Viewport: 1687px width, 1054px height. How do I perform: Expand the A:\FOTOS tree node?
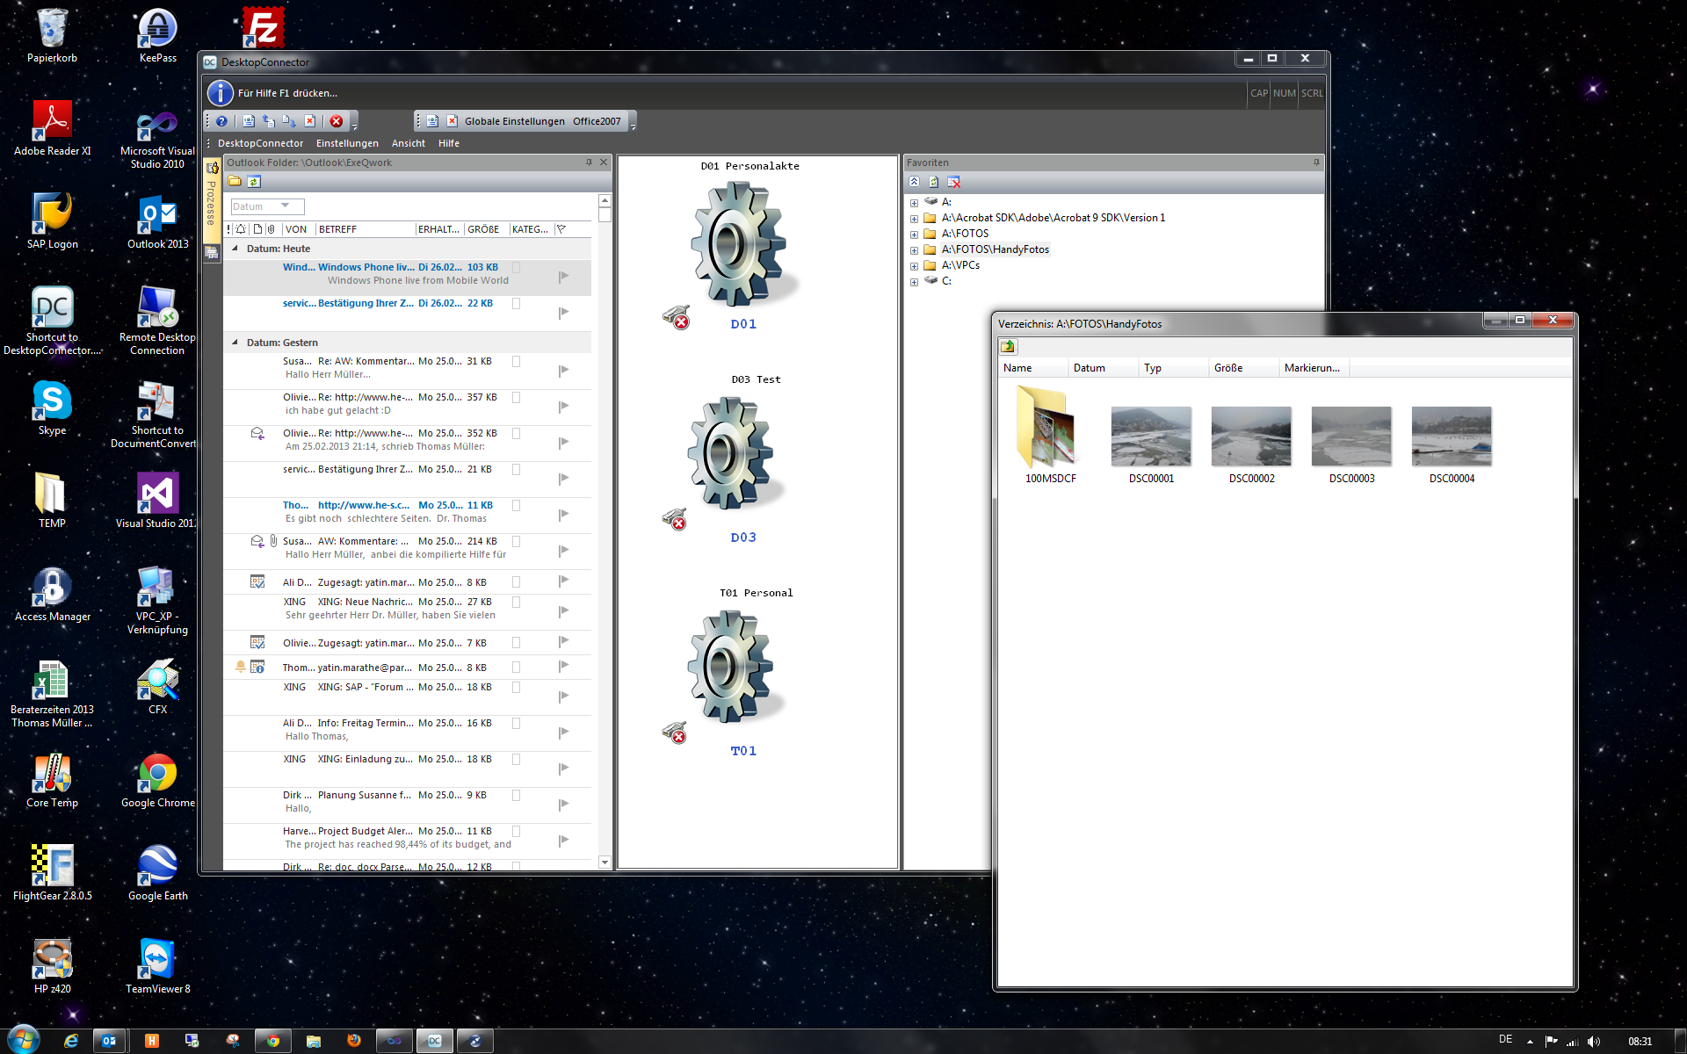[x=914, y=235]
